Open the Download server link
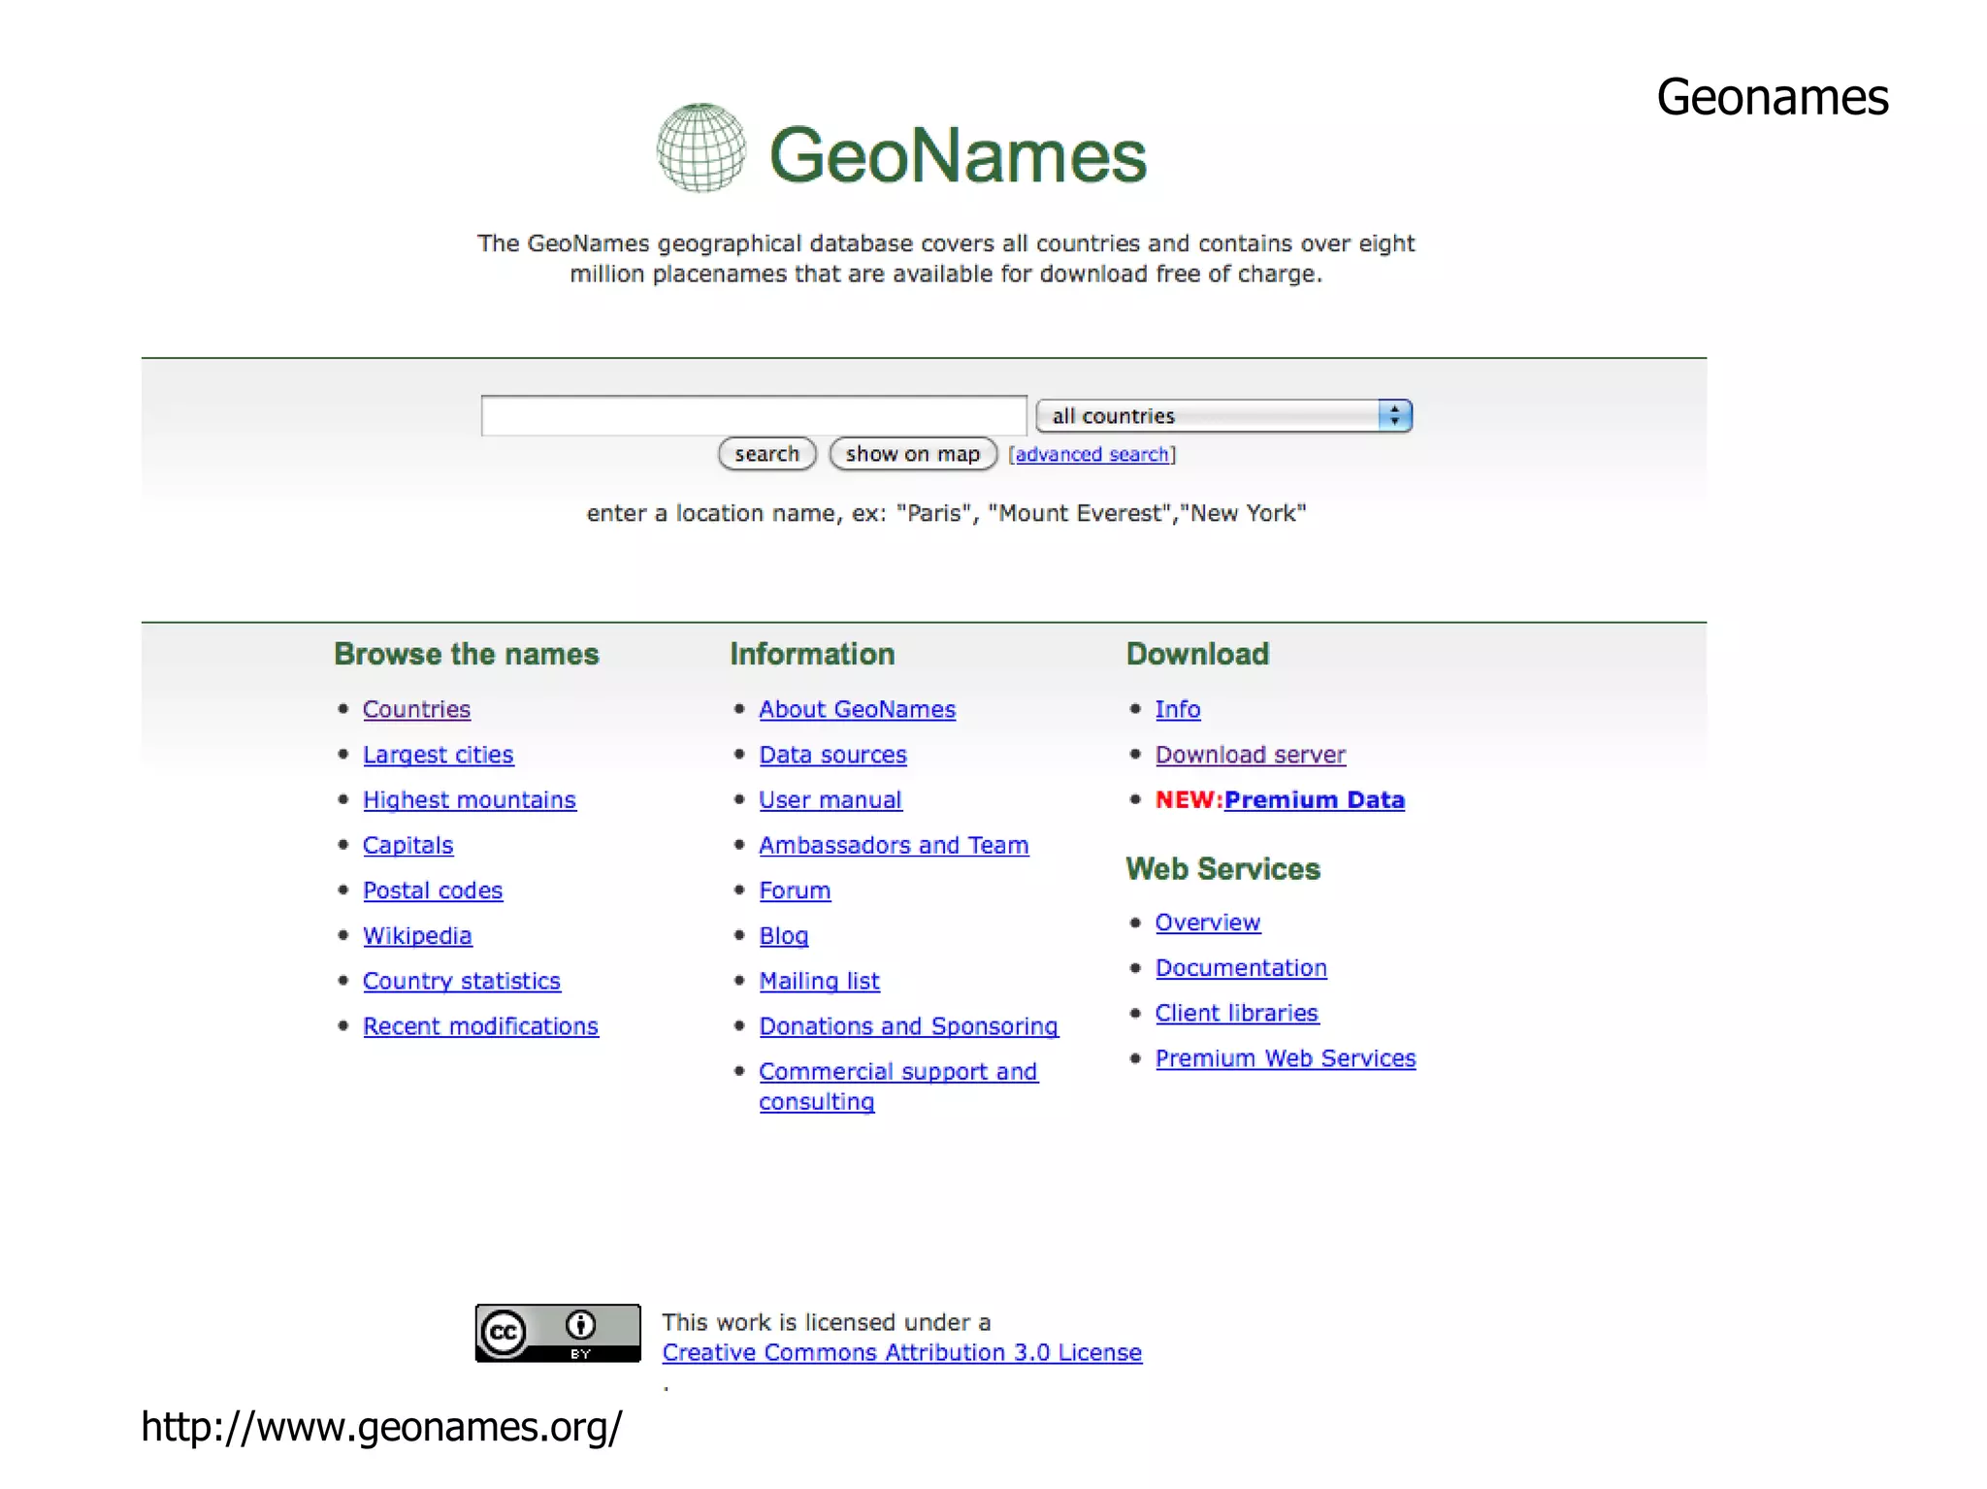The width and height of the screenshot is (1987, 1489). (1250, 756)
